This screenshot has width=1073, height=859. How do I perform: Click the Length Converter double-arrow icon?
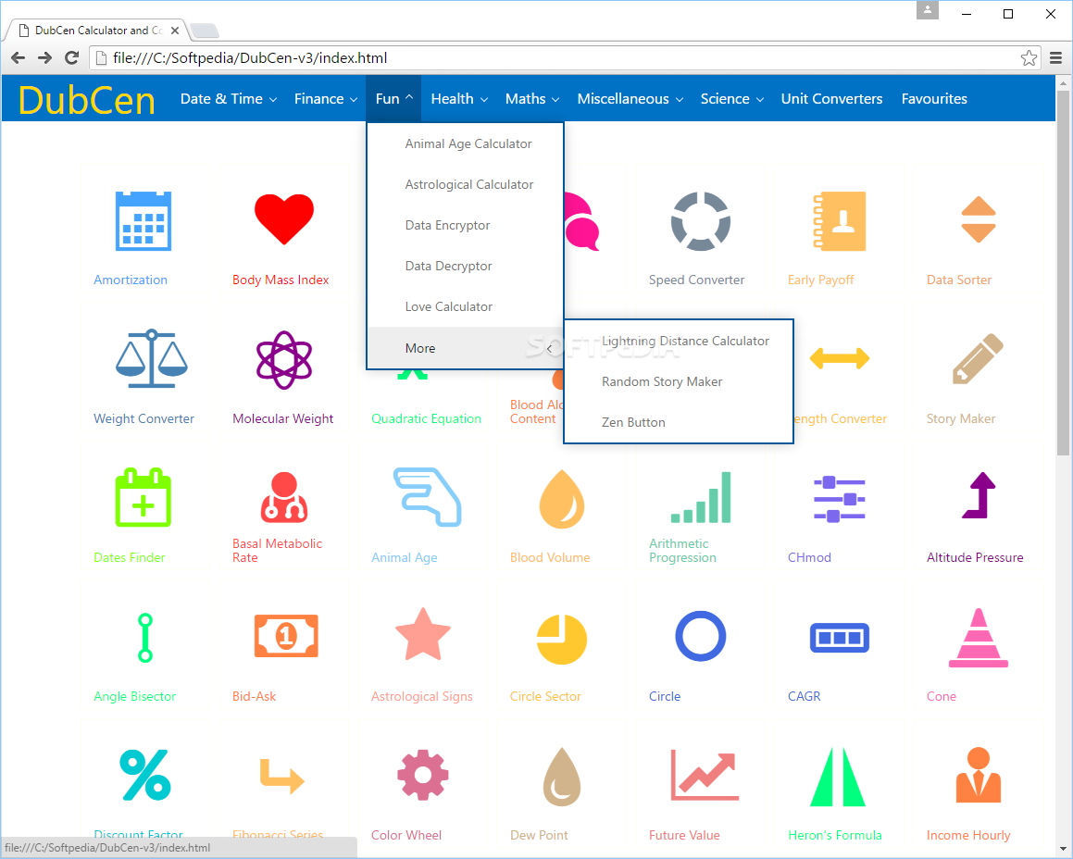pos(839,358)
